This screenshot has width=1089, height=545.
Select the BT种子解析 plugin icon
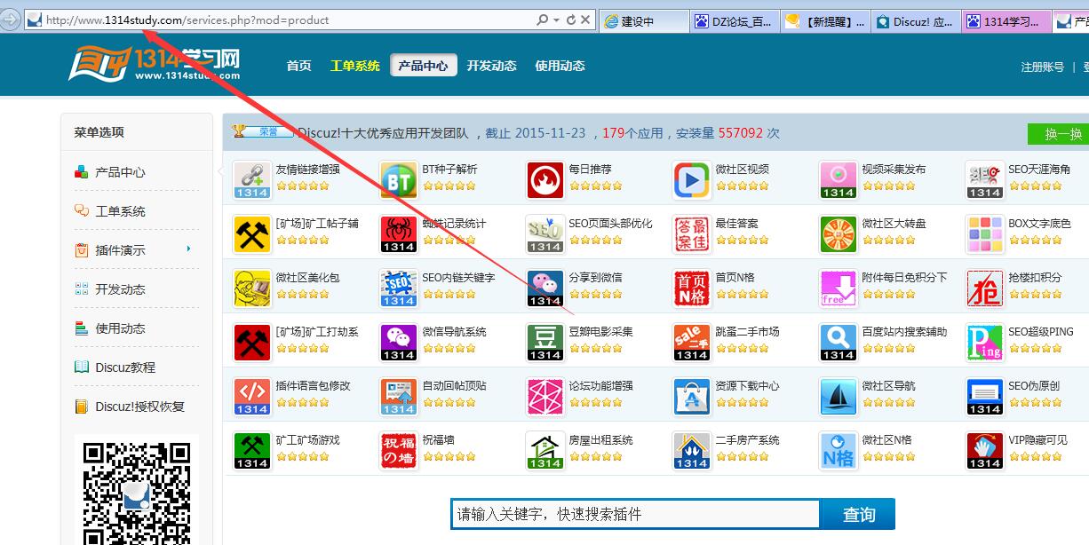pos(398,178)
